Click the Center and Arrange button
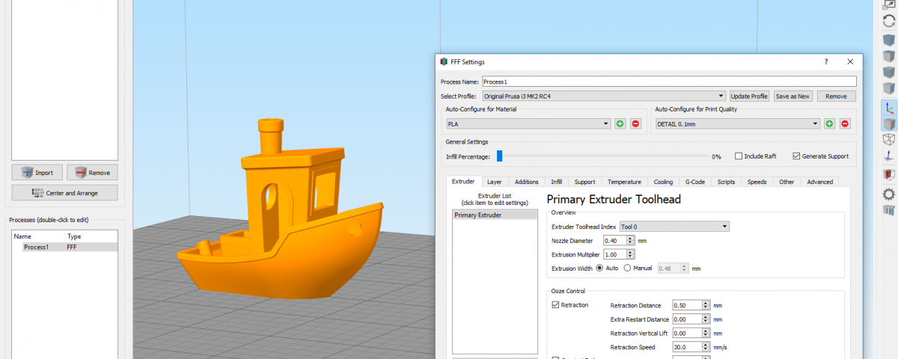The image size is (898, 359). point(65,193)
